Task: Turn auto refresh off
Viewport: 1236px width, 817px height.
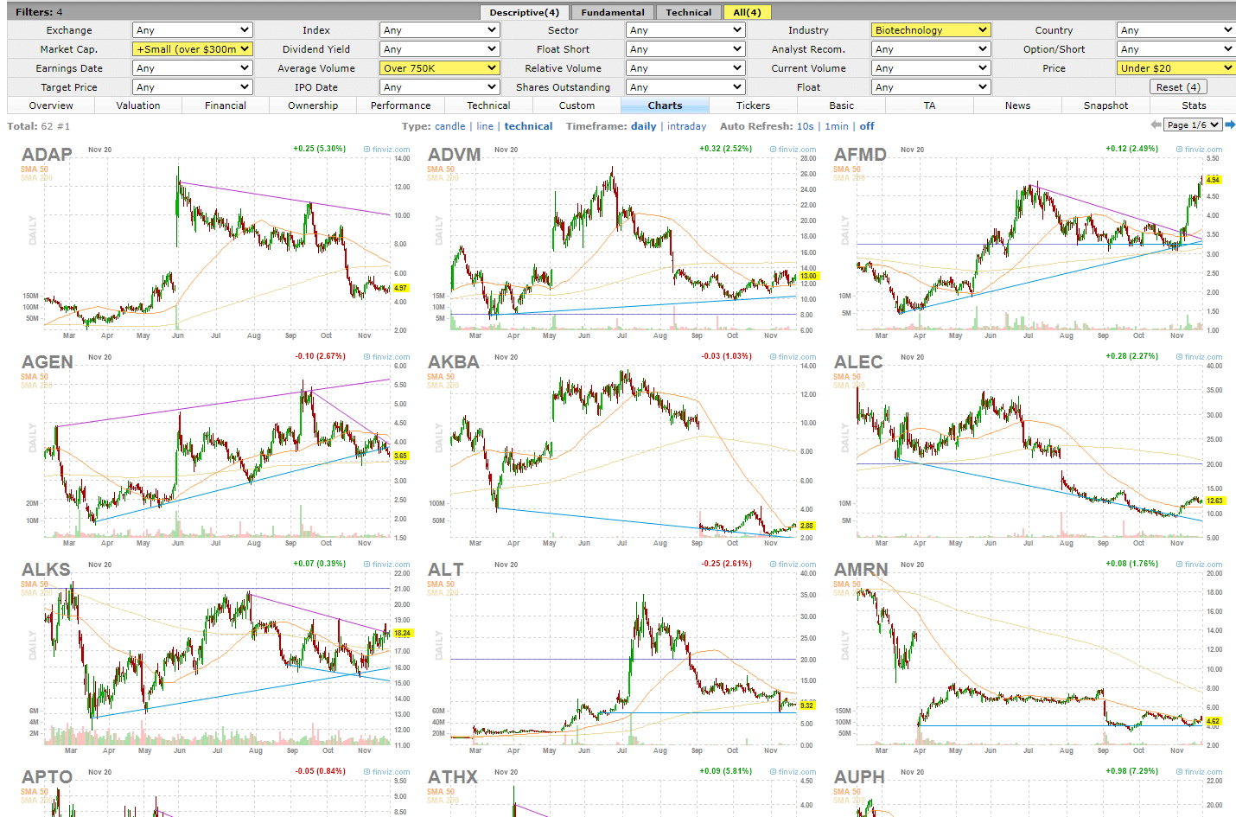Action: (x=867, y=126)
